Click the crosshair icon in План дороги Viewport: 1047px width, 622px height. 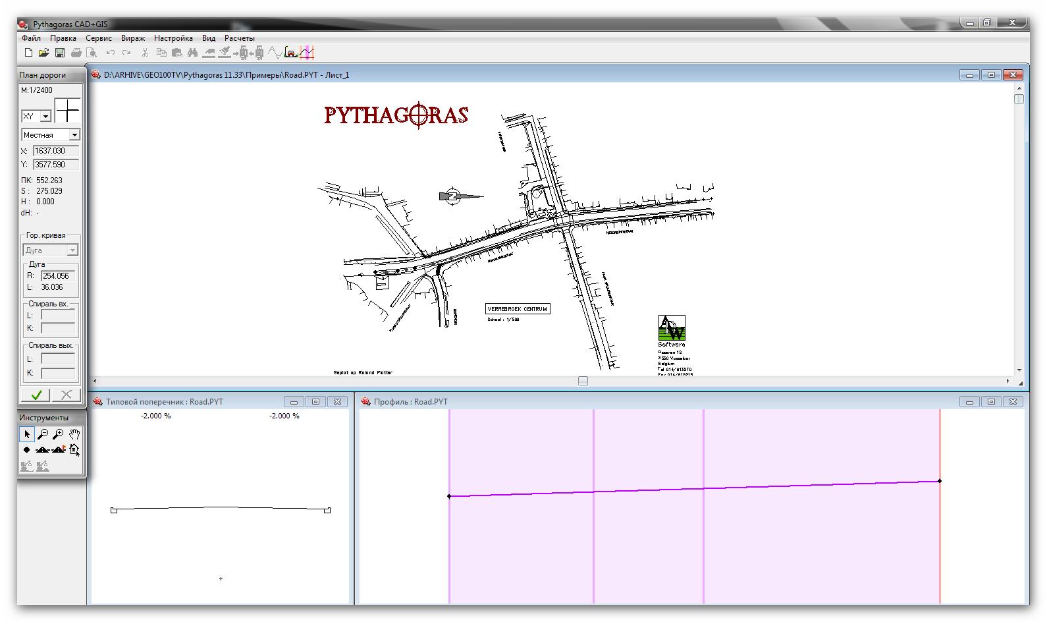67,111
